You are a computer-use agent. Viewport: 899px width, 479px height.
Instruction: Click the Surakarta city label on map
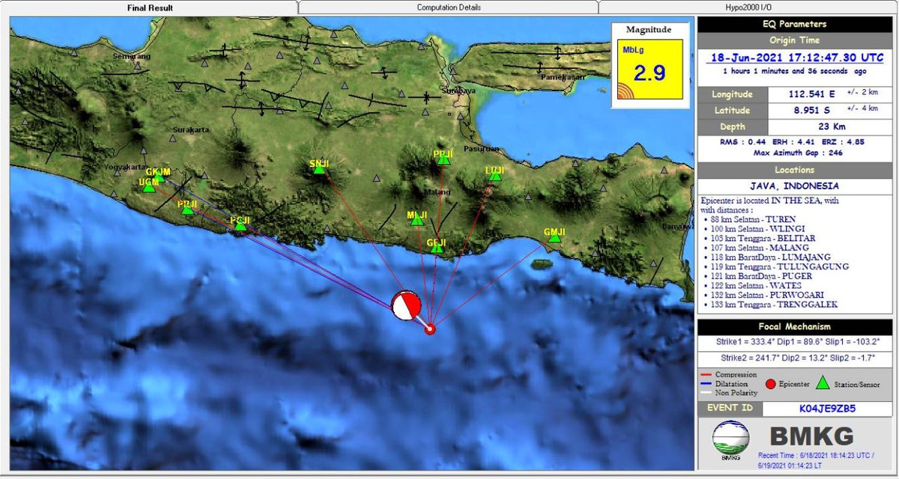click(190, 129)
